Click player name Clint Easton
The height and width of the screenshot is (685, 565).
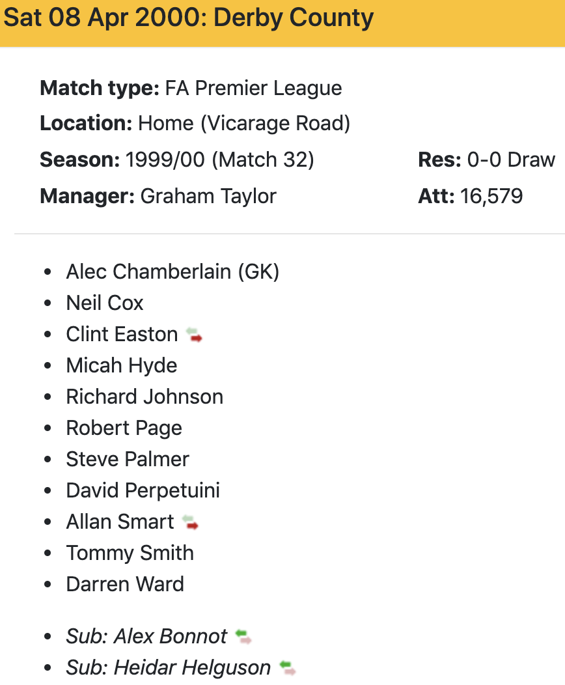122,334
